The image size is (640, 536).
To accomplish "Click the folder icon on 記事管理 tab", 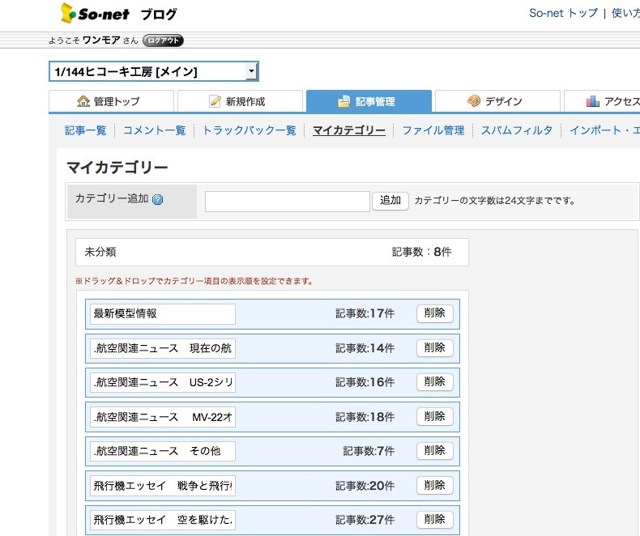I will 344,101.
